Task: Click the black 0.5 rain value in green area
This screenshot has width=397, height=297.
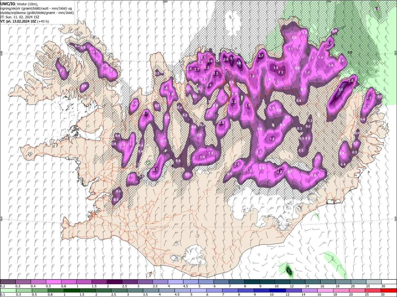Action: click(x=350, y=52)
